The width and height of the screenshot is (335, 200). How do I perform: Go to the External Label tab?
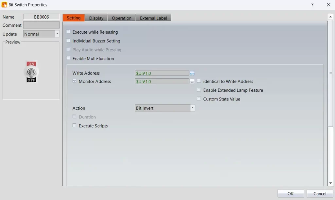coord(153,18)
